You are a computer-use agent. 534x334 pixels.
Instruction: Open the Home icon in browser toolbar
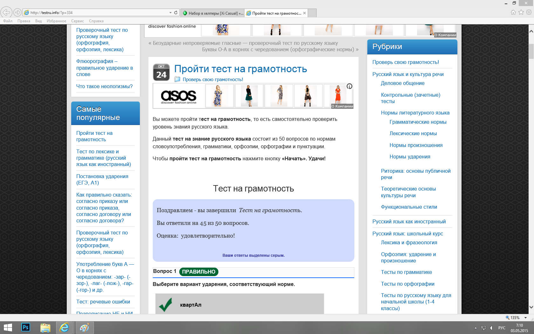pyautogui.click(x=513, y=12)
